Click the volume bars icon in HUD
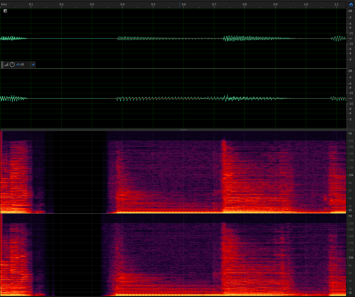 6,65
